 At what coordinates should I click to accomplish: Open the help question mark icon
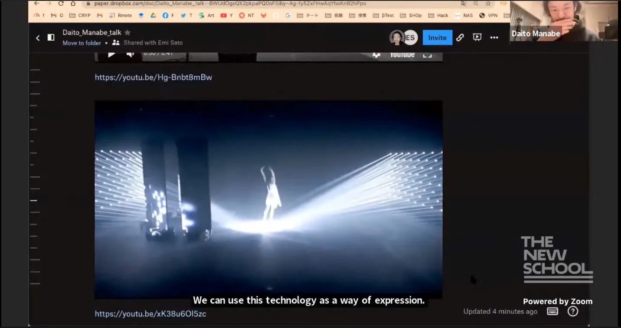(x=573, y=312)
